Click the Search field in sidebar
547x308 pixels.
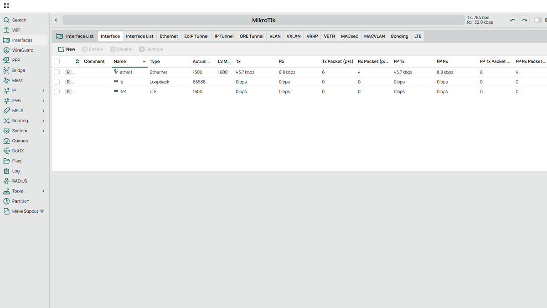coord(19,20)
